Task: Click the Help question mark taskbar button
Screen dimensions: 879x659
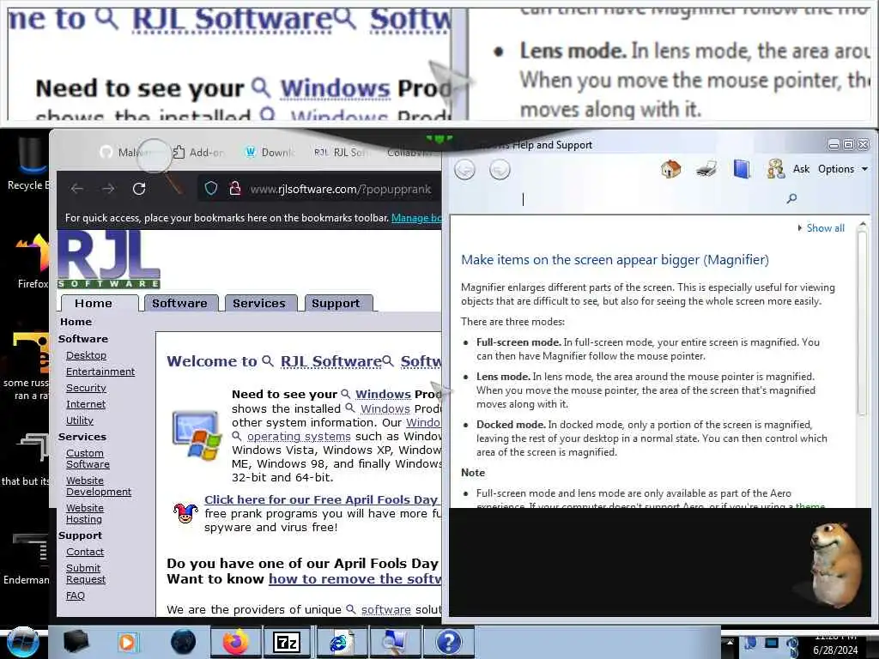Action: [448, 642]
